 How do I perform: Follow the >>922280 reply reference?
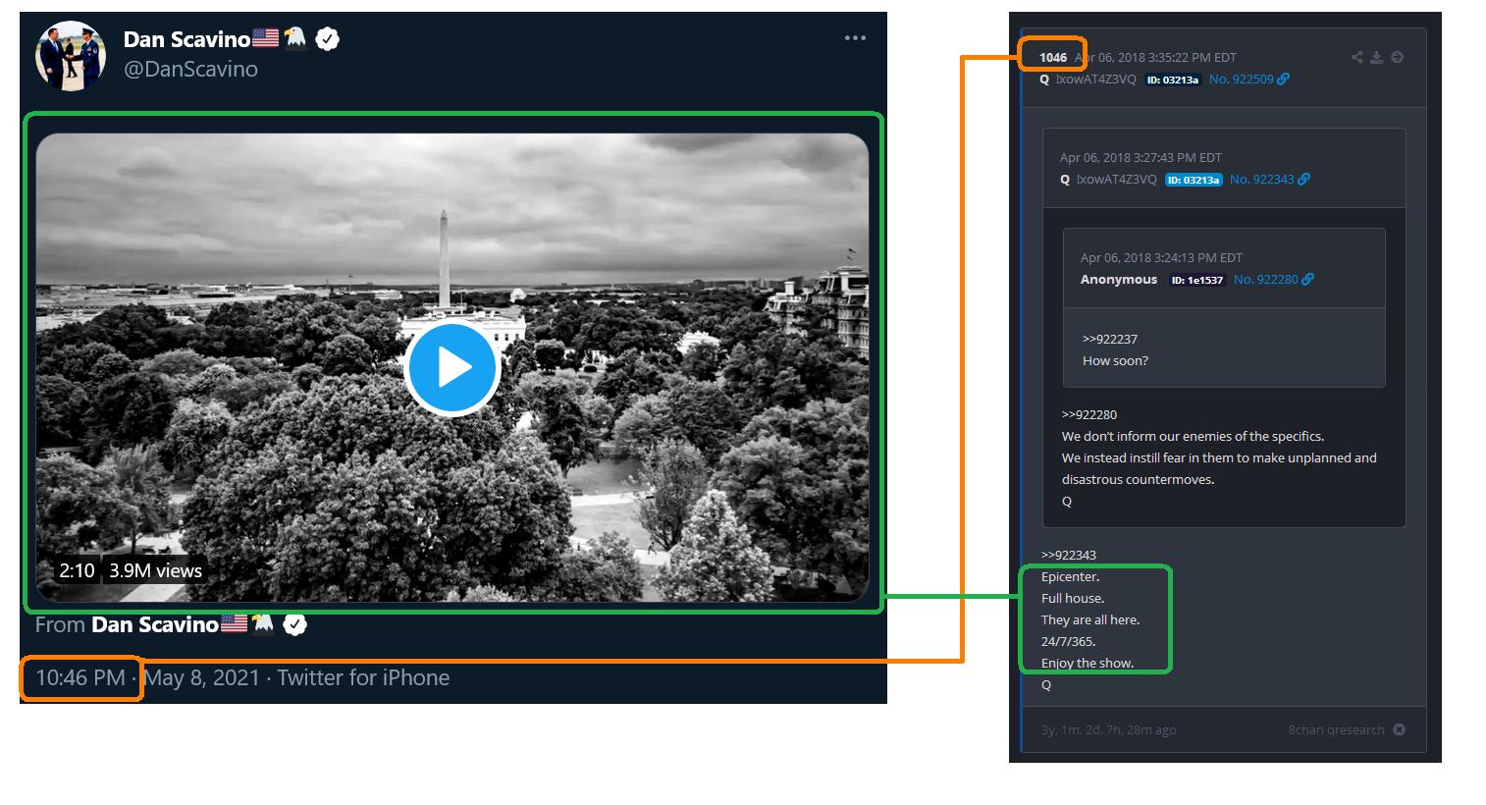(1089, 414)
